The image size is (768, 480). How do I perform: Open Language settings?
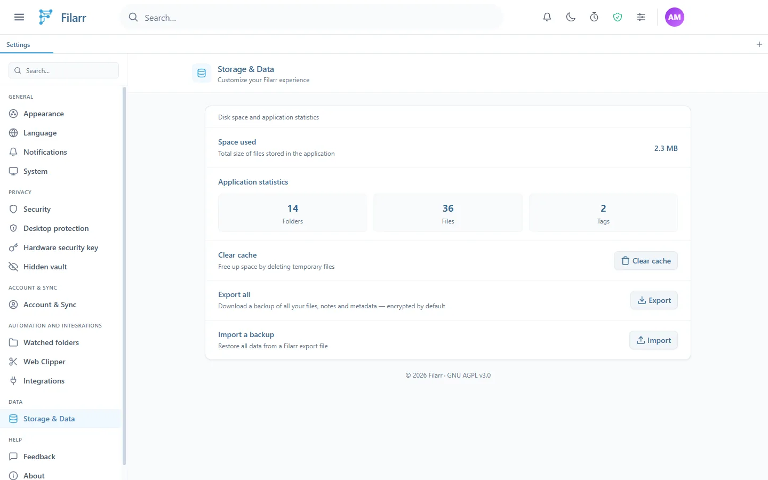point(61,133)
